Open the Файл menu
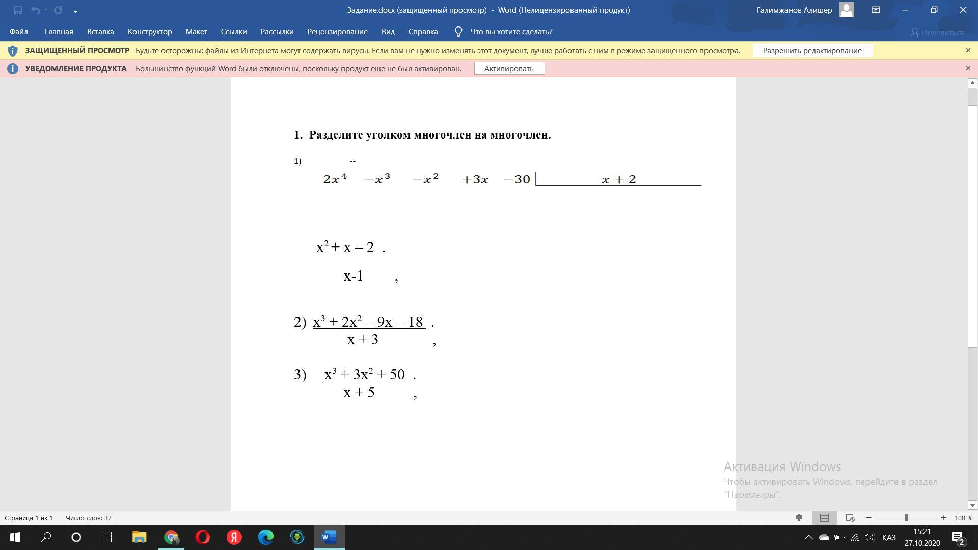 (18, 32)
